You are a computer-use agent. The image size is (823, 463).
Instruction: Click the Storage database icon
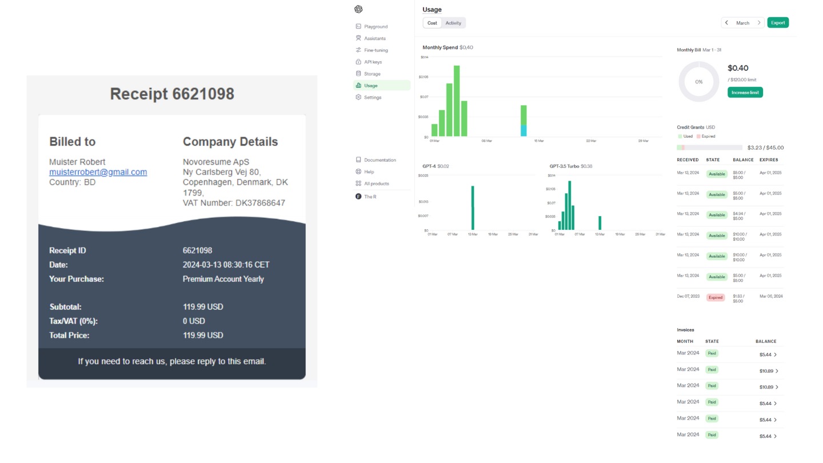point(358,74)
